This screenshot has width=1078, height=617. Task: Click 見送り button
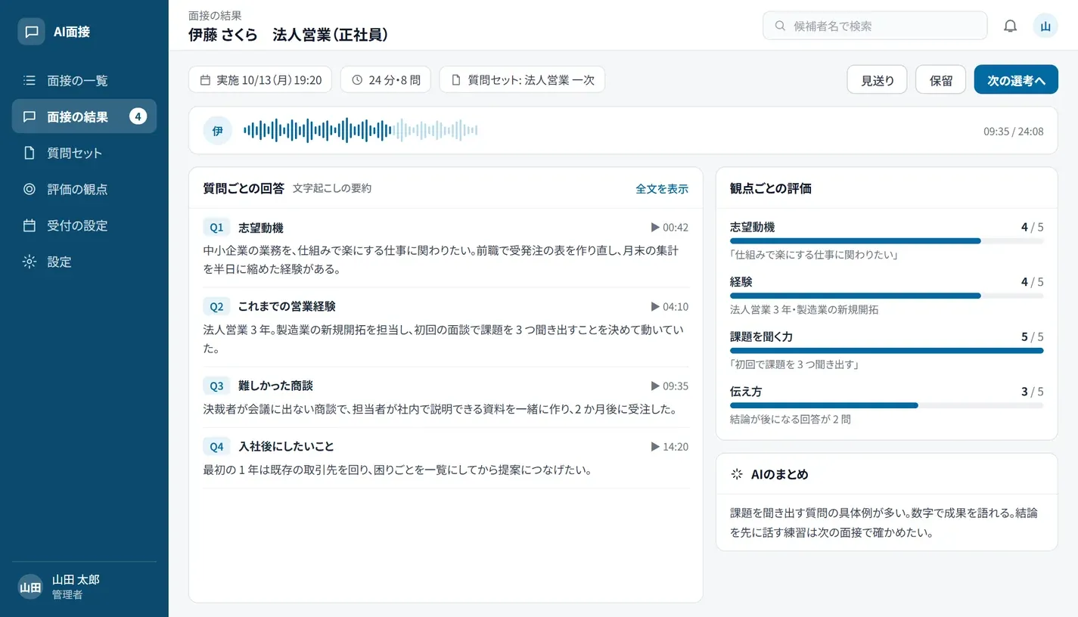tap(878, 80)
